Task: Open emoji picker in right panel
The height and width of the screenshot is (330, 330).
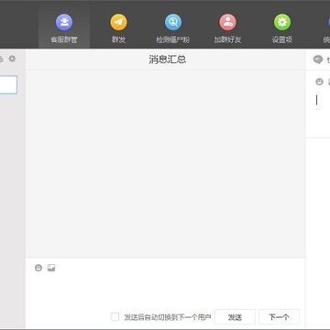Action: 319,82
